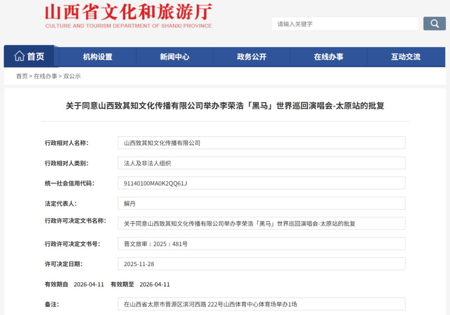
Task: Click the 备注 venue remarks field
Action: point(261,304)
